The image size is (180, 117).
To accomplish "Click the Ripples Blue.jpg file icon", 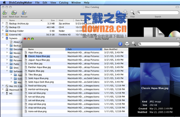I will click(26, 71).
